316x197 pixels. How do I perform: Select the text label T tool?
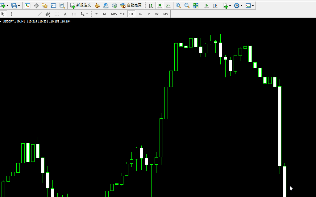(74, 14)
